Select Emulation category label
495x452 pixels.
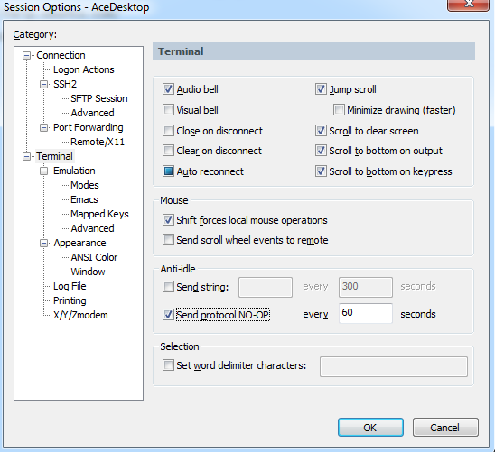point(74,171)
